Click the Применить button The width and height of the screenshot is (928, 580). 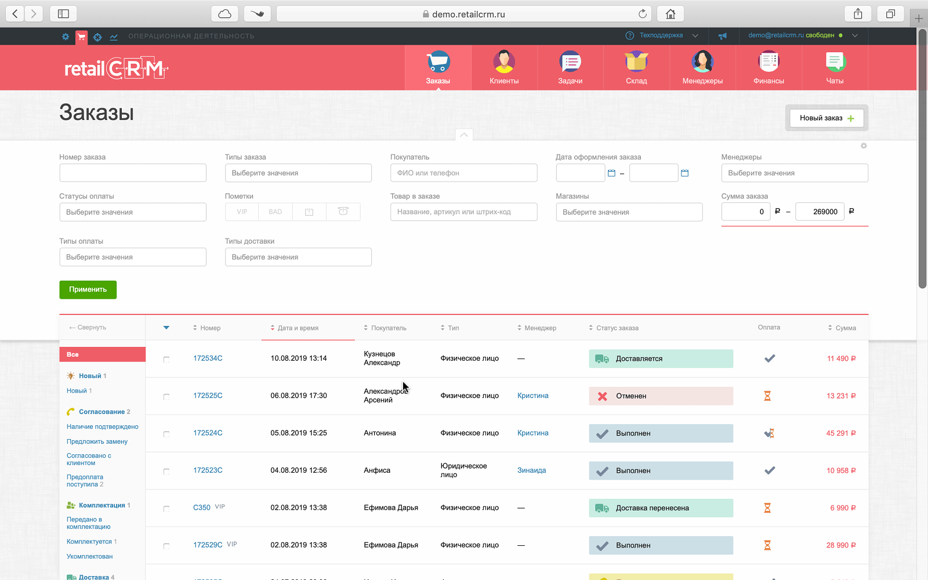pyautogui.click(x=88, y=289)
